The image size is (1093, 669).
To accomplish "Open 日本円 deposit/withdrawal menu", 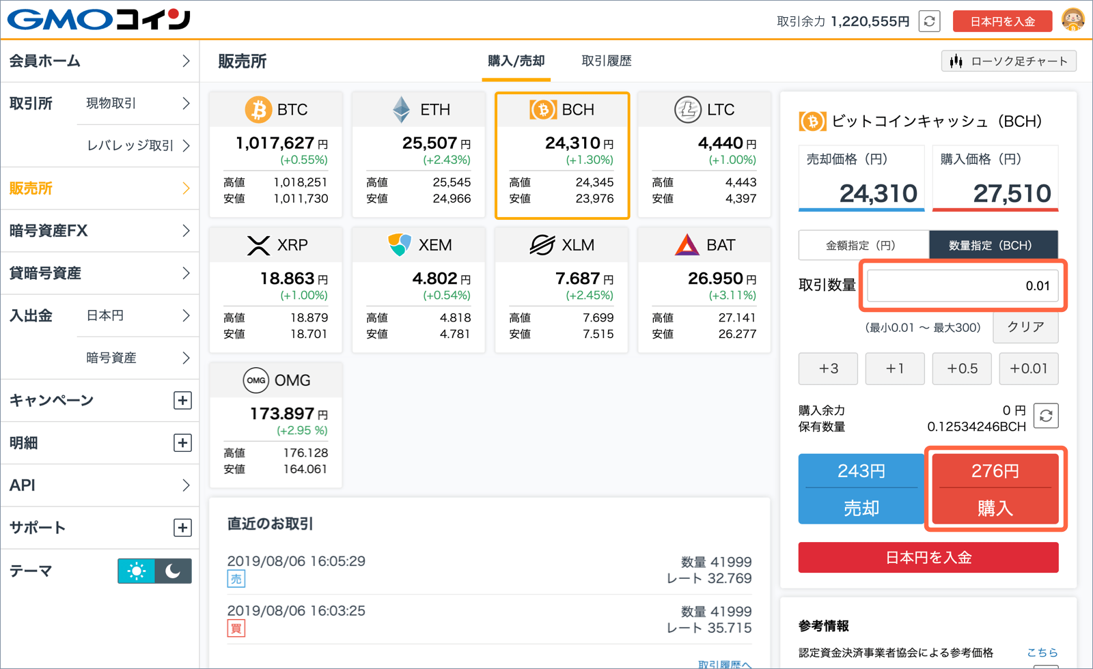I will coord(138,315).
